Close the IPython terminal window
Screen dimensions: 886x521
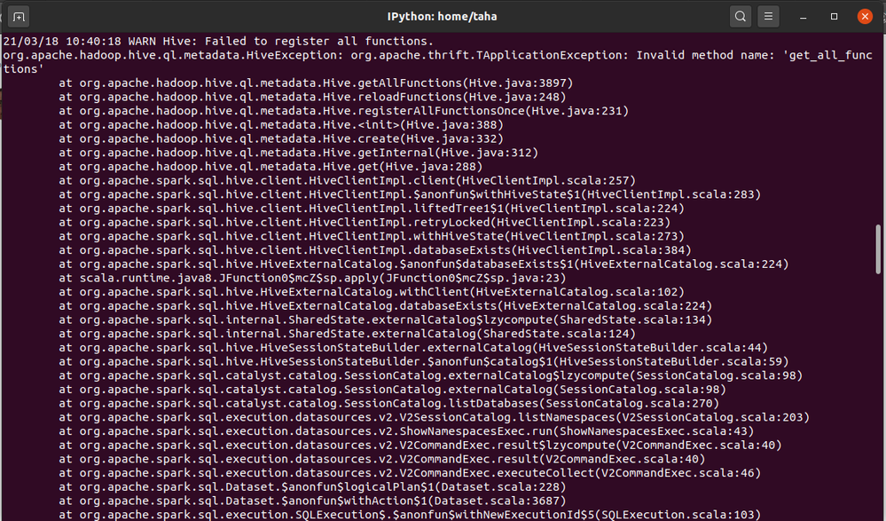pyautogui.click(x=865, y=16)
